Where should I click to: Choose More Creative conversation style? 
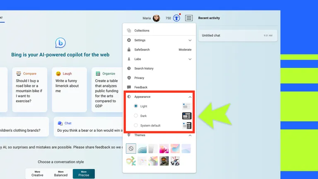pos(37,174)
